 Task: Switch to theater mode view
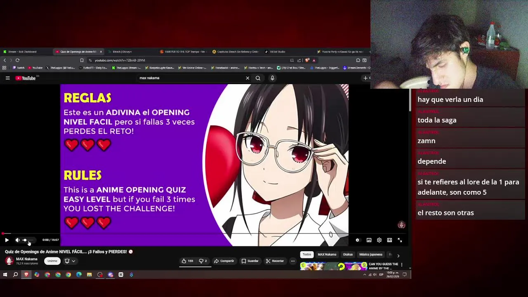point(389,240)
